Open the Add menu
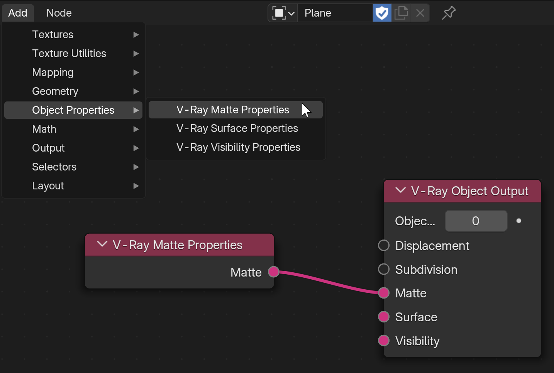This screenshot has width=554, height=373. (18, 13)
